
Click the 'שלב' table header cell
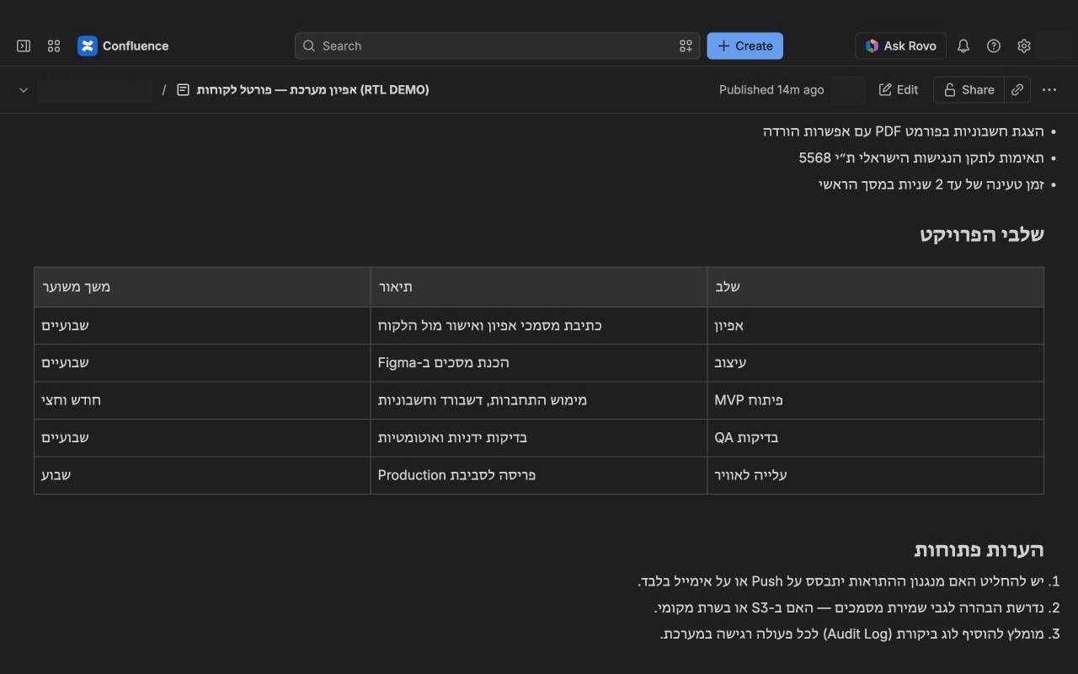coord(875,287)
